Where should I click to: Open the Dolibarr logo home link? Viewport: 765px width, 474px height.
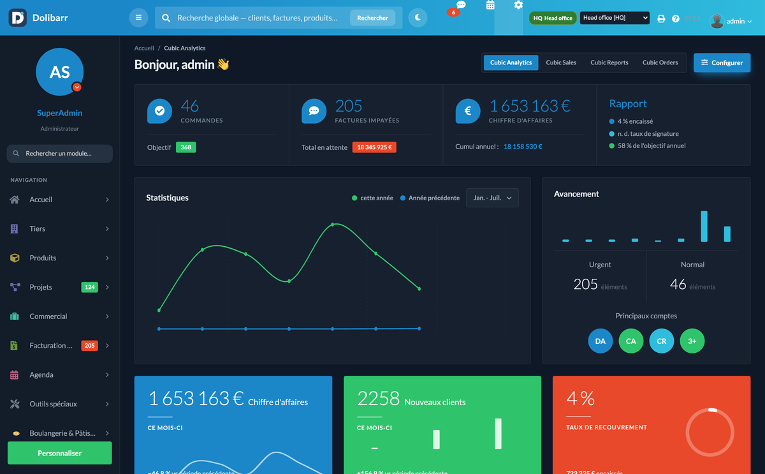pyautogui.click(x=39, y=18)
